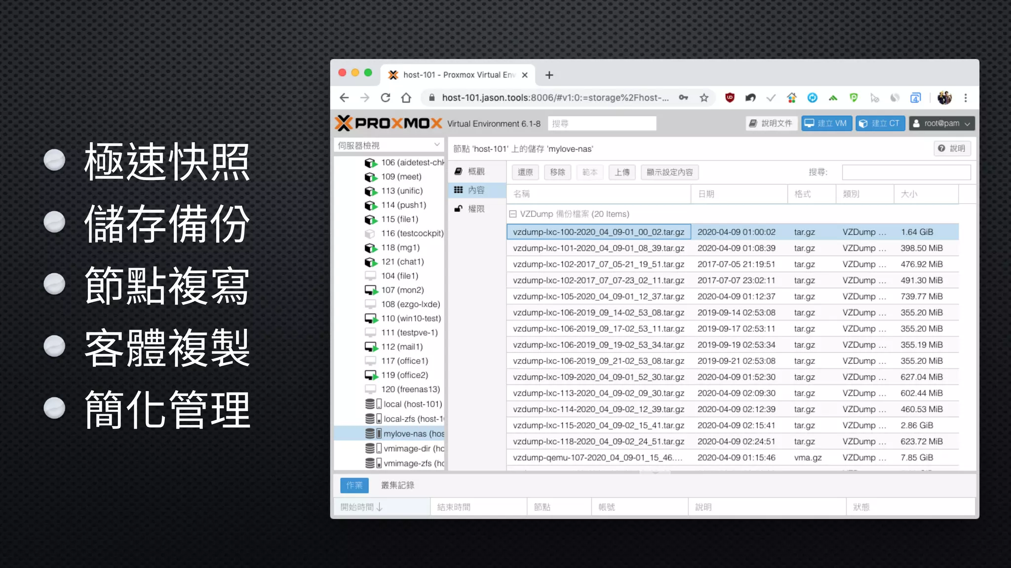Switch to the 作業 tasks tab
Image resolution: width=1011 pixels, height=568 pixels.
coord(354,485)
